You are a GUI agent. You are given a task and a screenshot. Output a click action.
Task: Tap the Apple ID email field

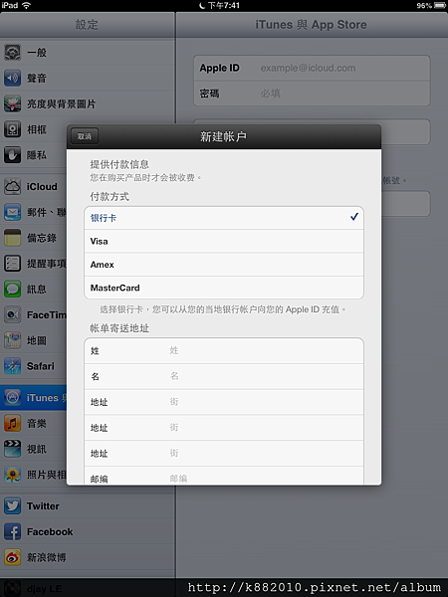(312, 68)
